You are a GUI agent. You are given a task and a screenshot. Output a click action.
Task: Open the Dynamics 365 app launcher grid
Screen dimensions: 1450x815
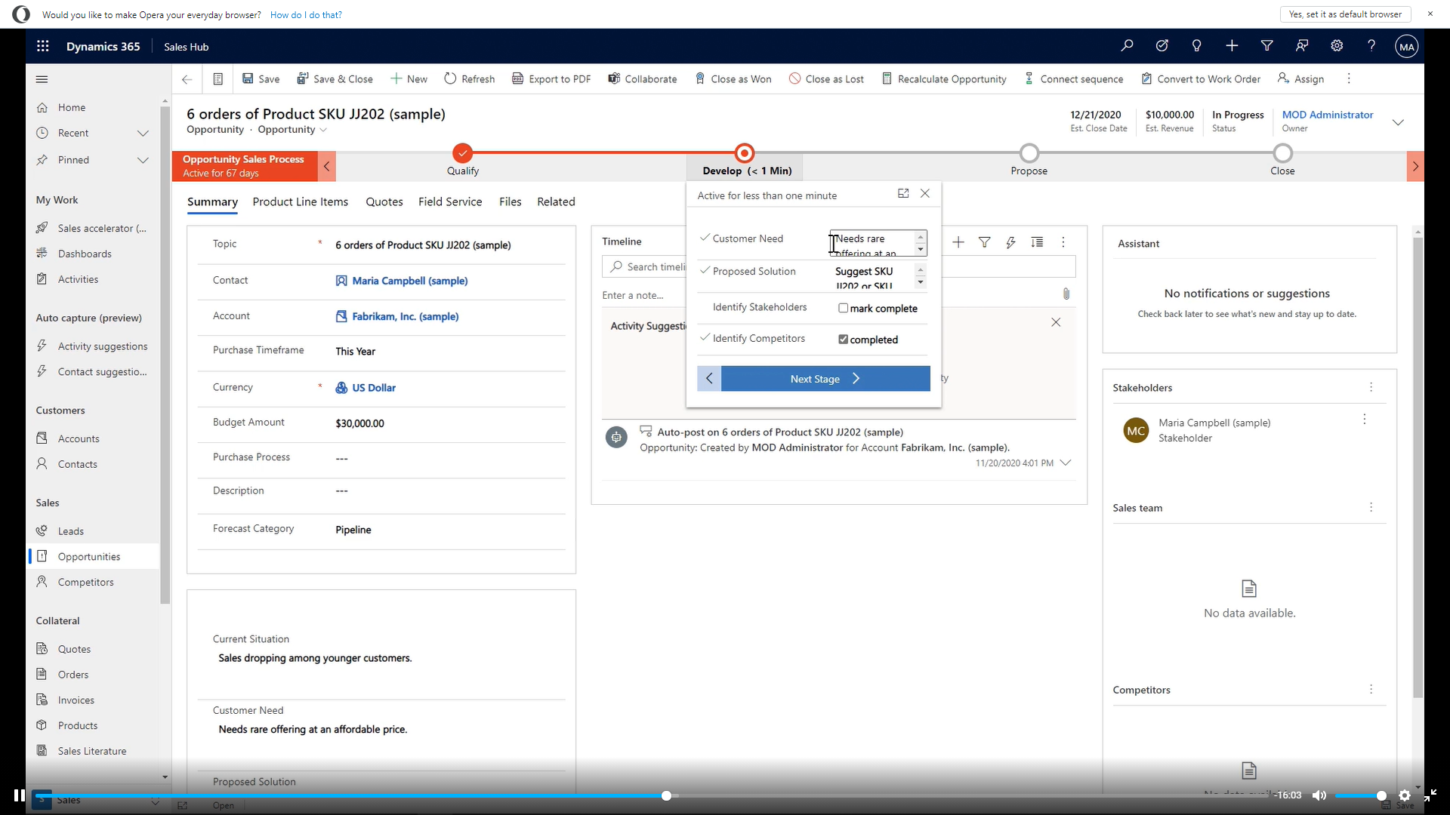tap(43, 46)
